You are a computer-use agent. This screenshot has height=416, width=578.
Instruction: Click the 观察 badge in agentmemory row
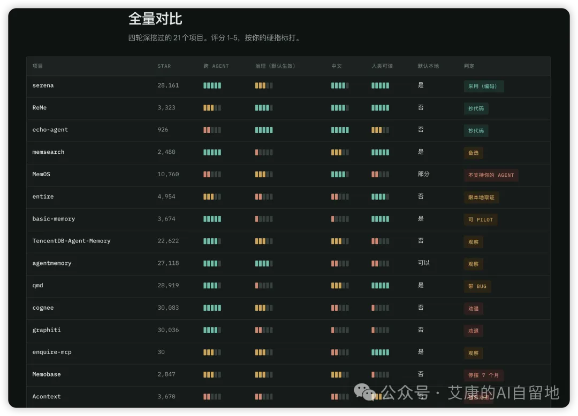(x=473, y=264)
